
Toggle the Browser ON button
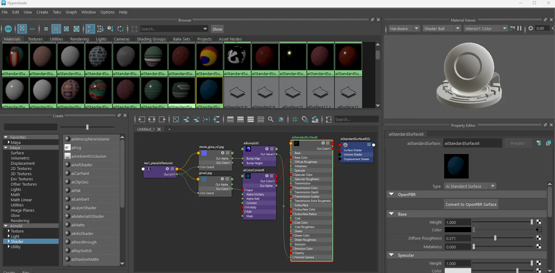[x=8, y=29]
